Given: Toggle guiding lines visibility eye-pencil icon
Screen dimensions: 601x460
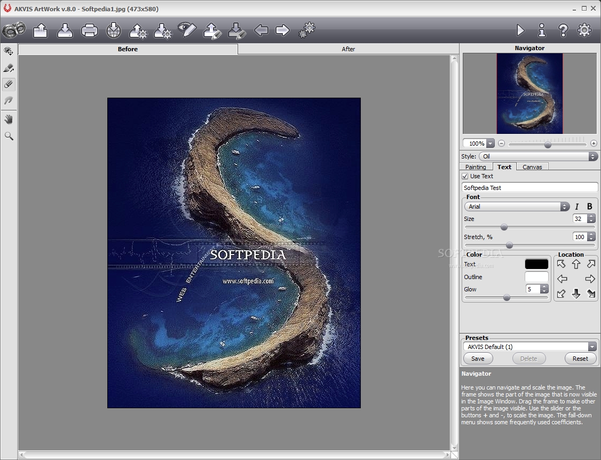Looking at the screenshot, I should (x=187, y=30).
